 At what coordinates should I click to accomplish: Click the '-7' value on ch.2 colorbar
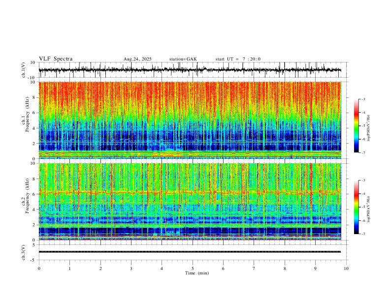[x=363, y=234]
